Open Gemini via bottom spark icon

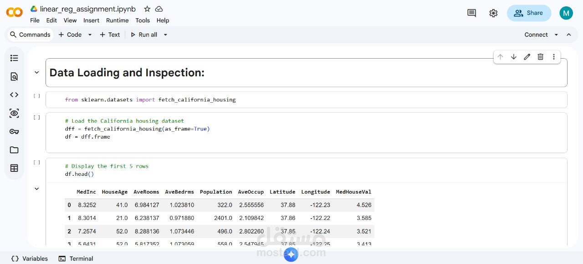click(x=291, y=255)
